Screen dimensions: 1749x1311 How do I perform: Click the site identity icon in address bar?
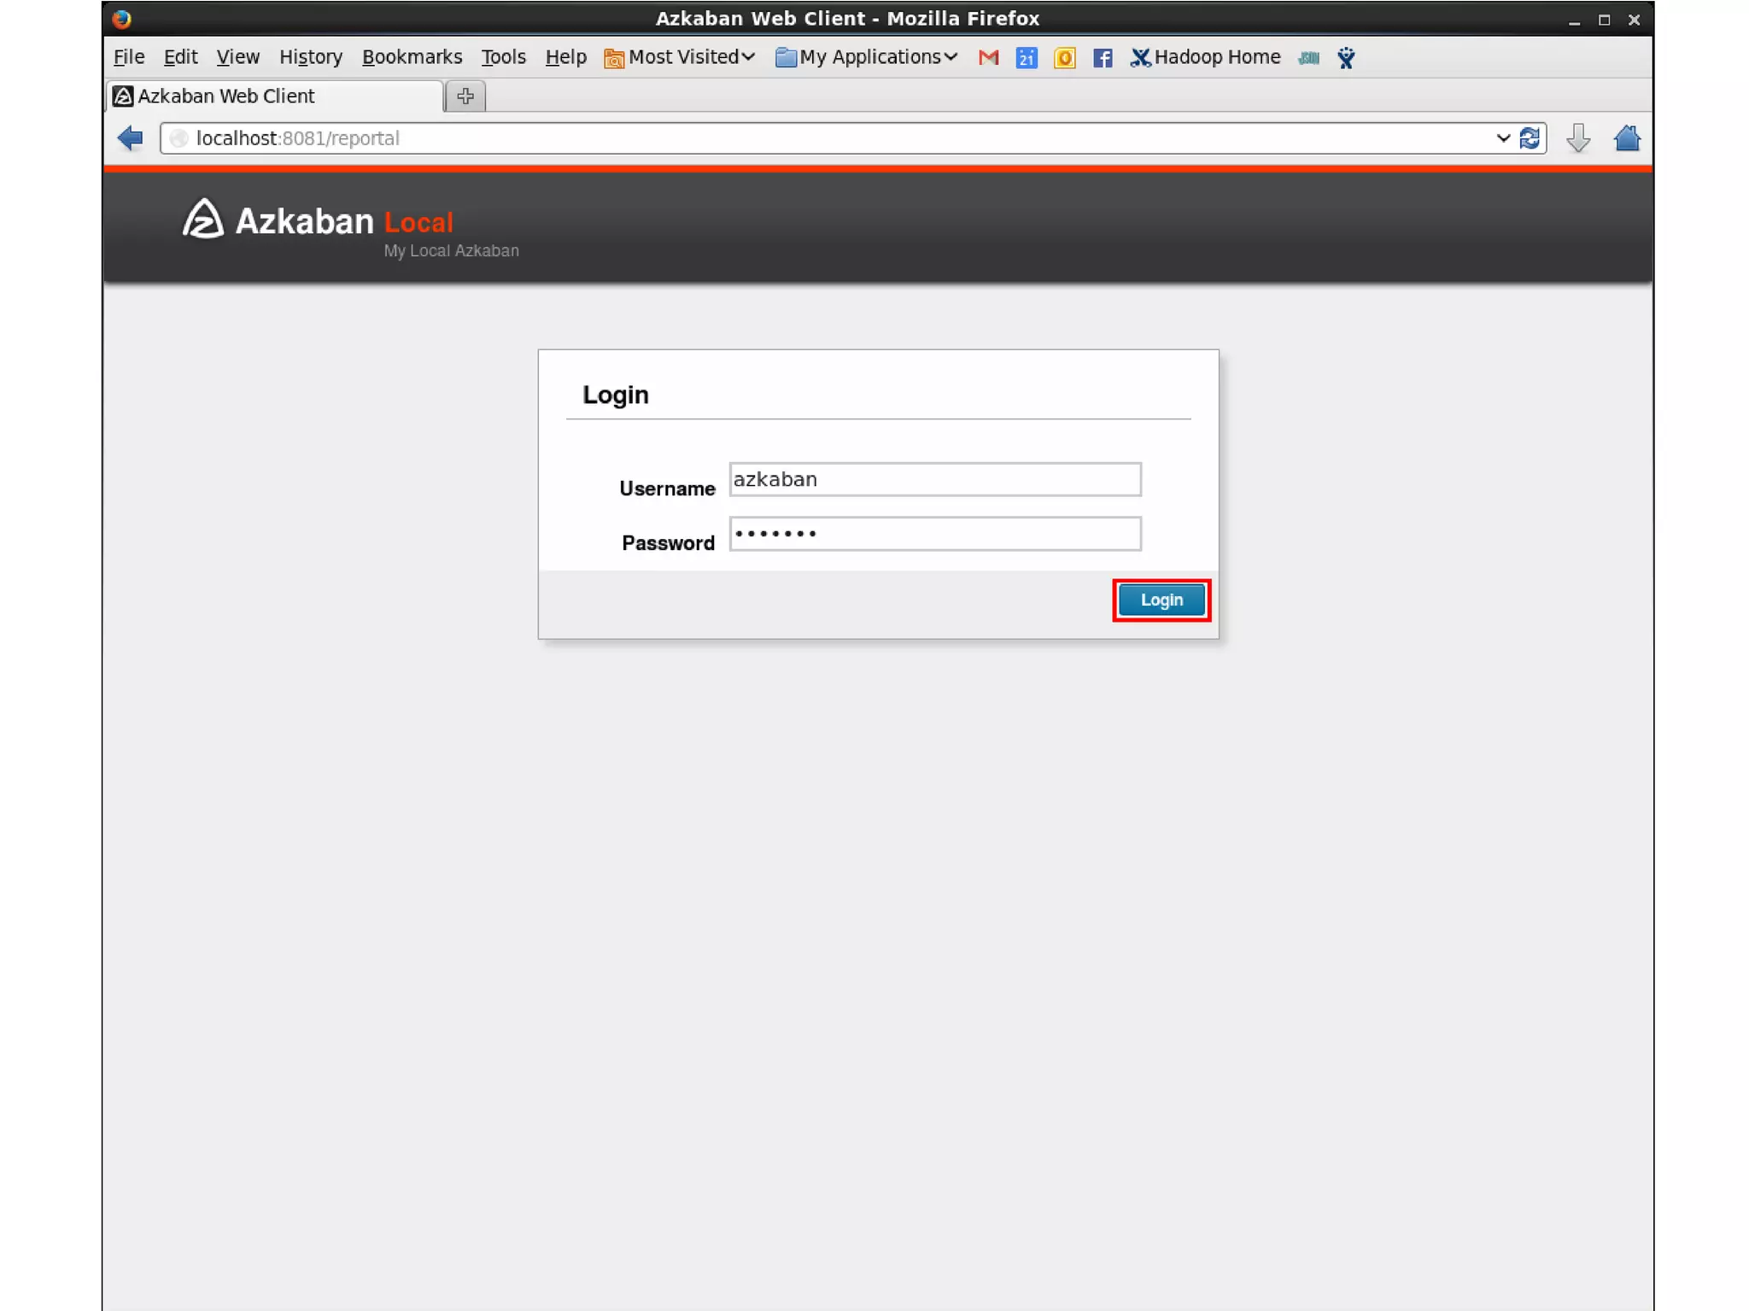178,138
